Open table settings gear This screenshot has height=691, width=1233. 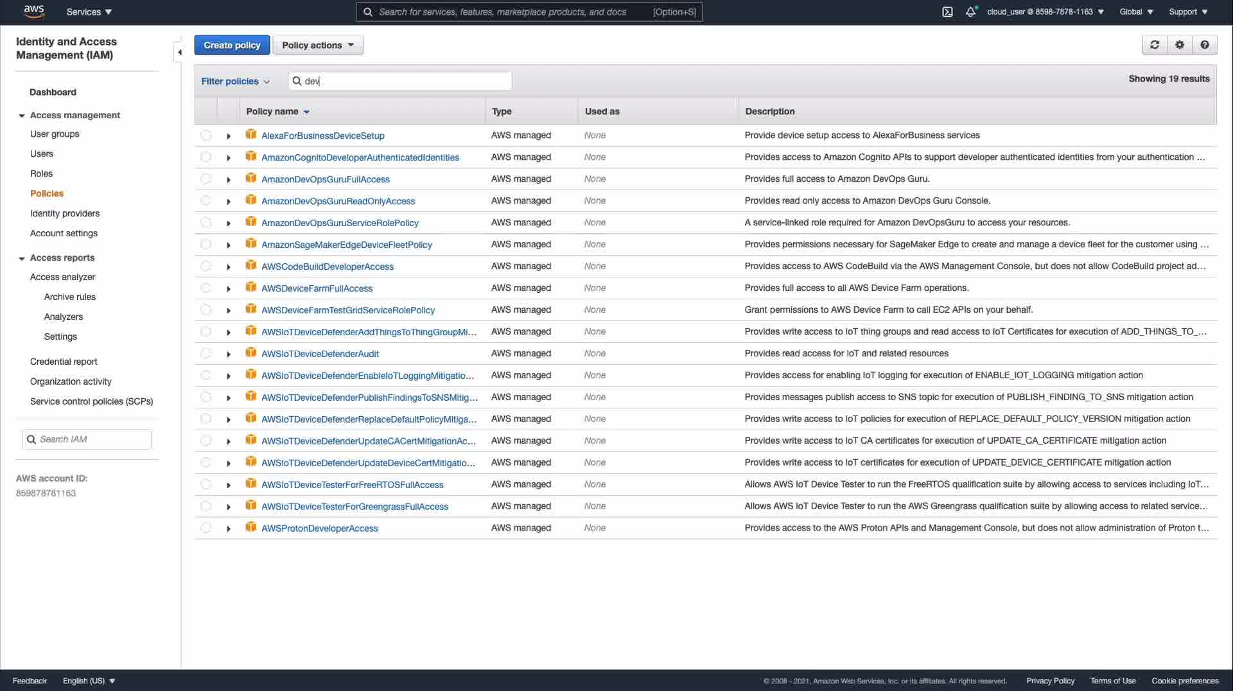click(1180, 45)
